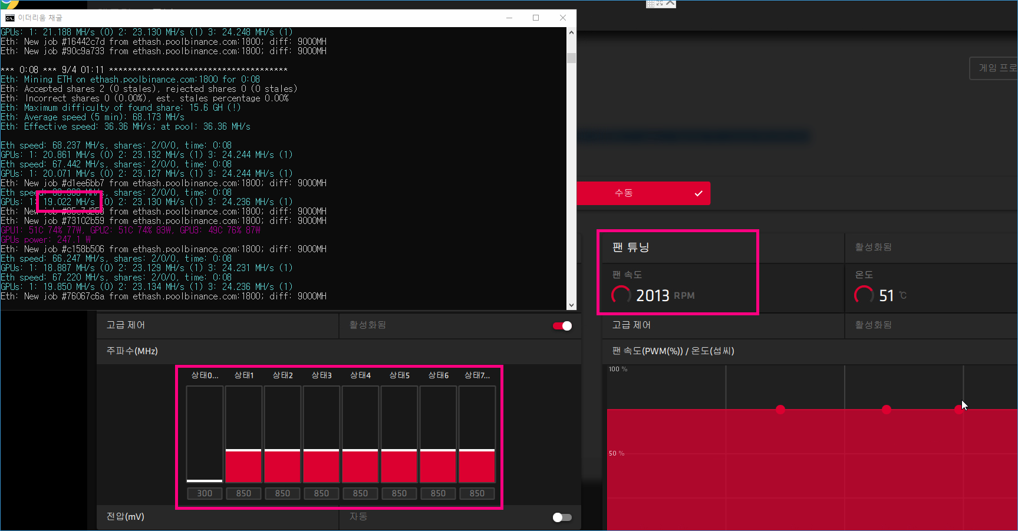Click the 100 % axis label on fan graph
The image size is (1018, 531).
click(618, 370)
